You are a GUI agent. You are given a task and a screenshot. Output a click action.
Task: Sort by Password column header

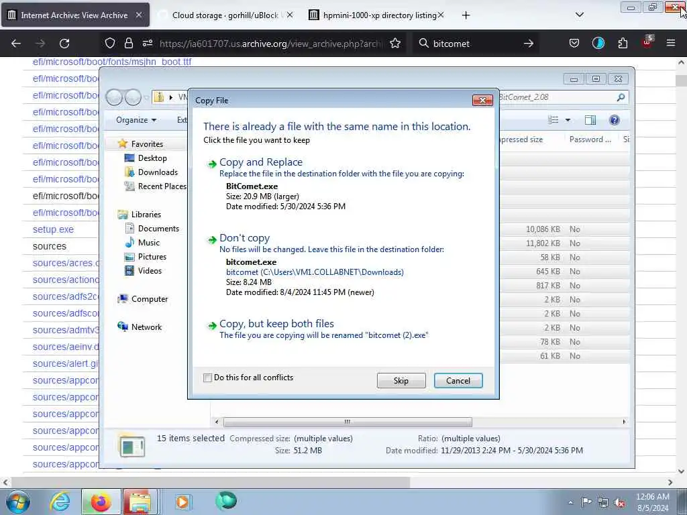590,139
